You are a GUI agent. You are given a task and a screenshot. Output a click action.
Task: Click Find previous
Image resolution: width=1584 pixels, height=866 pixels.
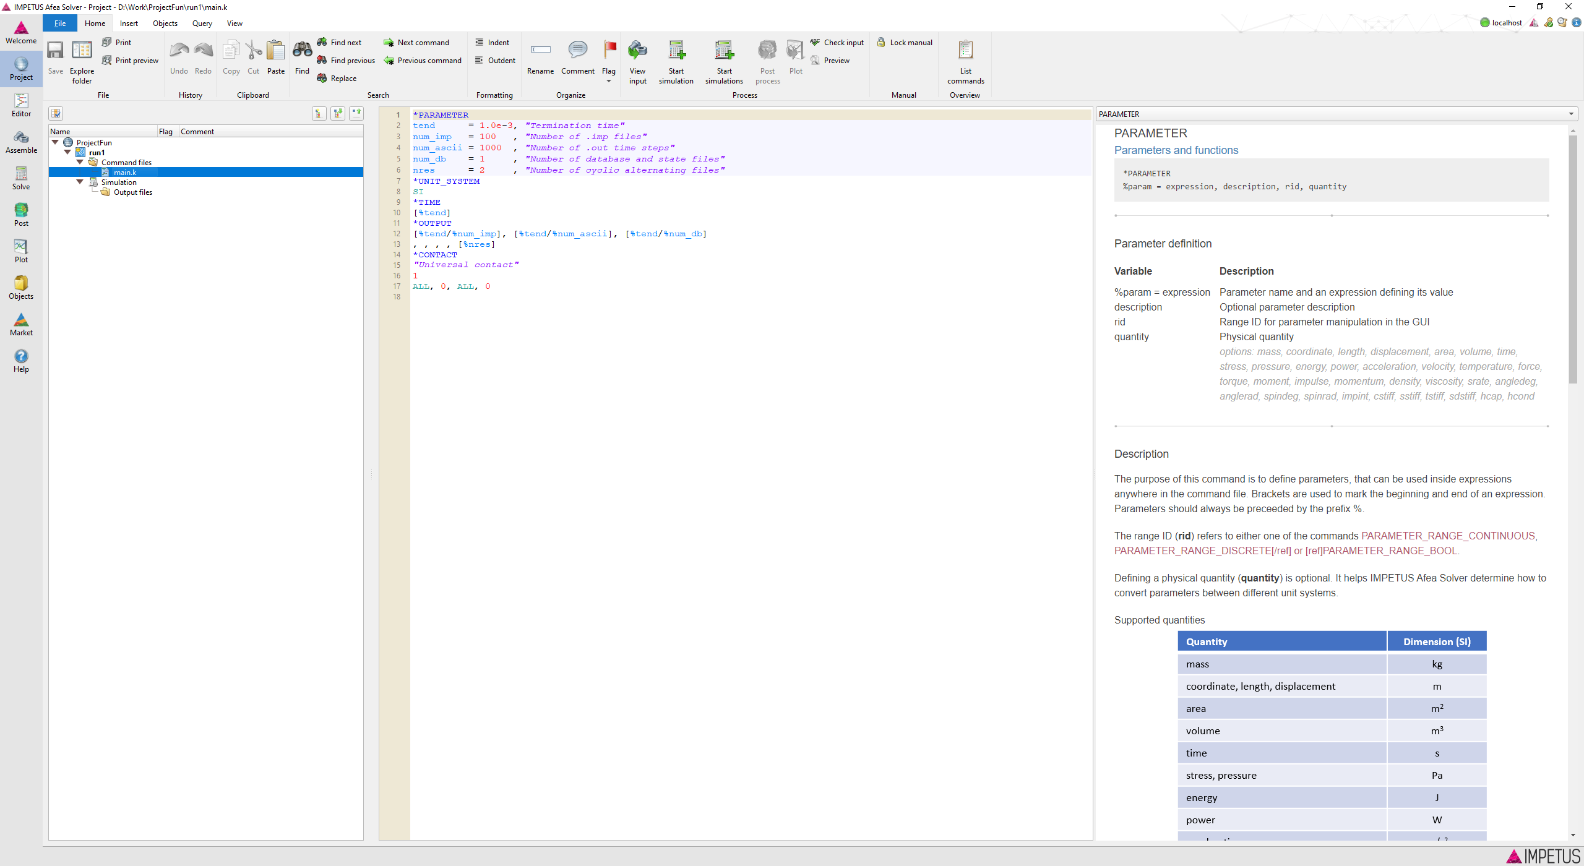click(x=346, y=60)
